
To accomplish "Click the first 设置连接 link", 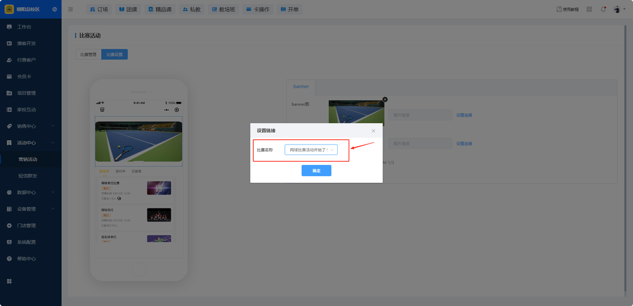I will tap(464, 115).
